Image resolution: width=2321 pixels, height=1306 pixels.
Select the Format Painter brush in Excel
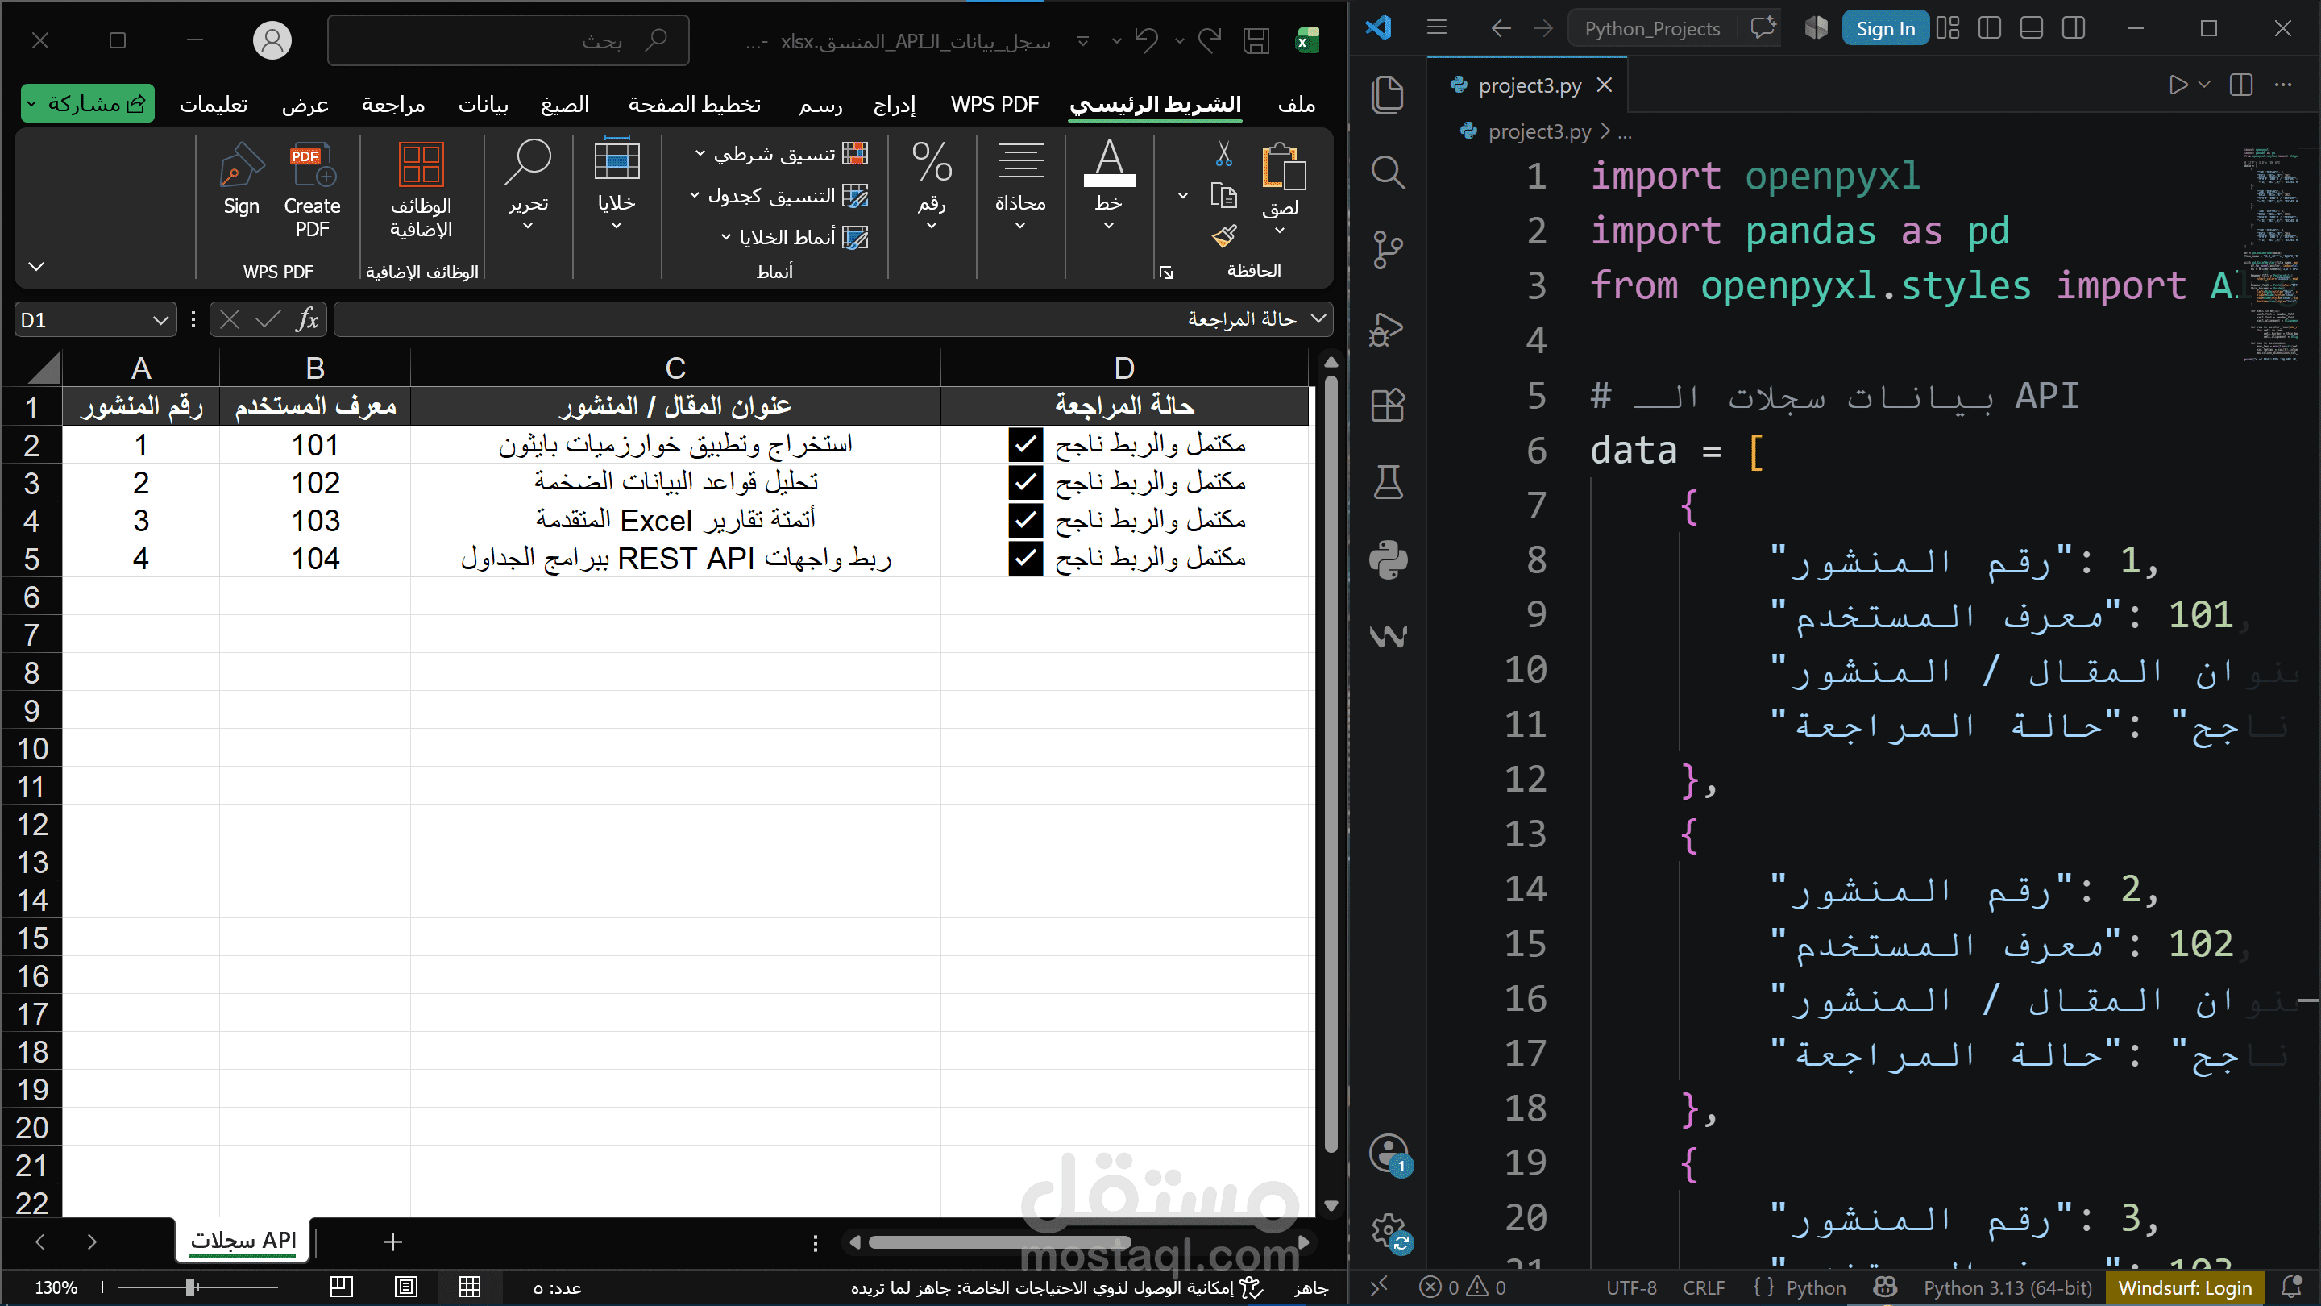(1223, 236)
